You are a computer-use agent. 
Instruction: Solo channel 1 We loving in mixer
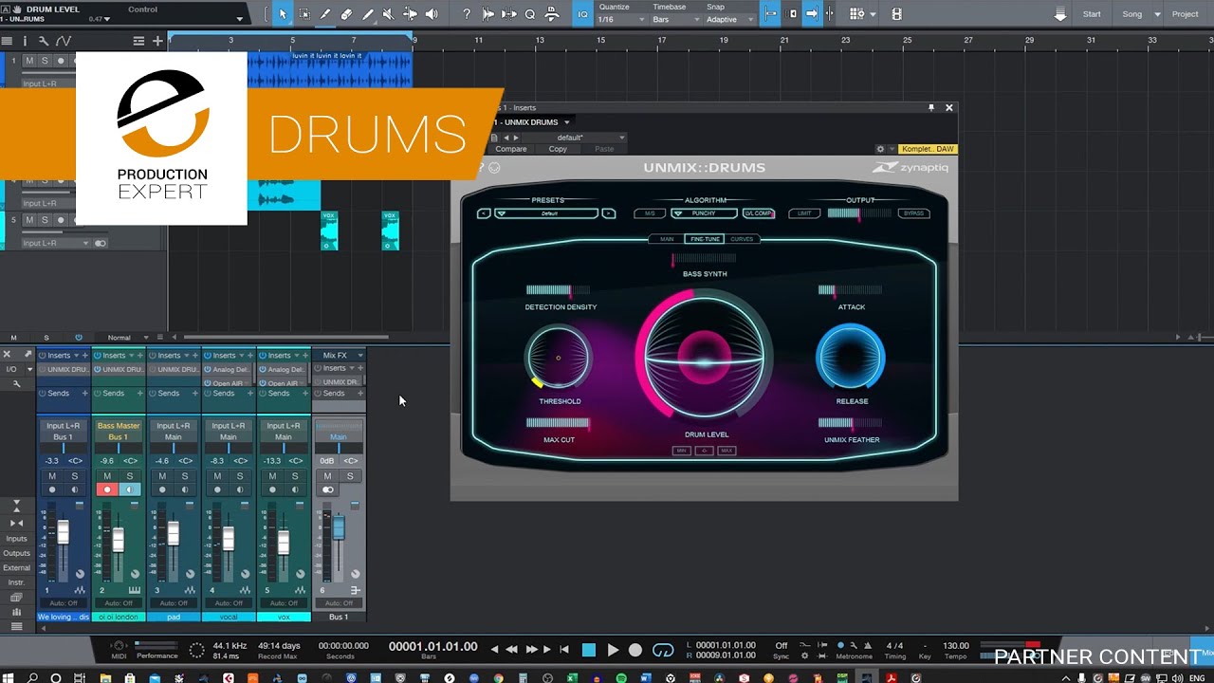[75, 476]
